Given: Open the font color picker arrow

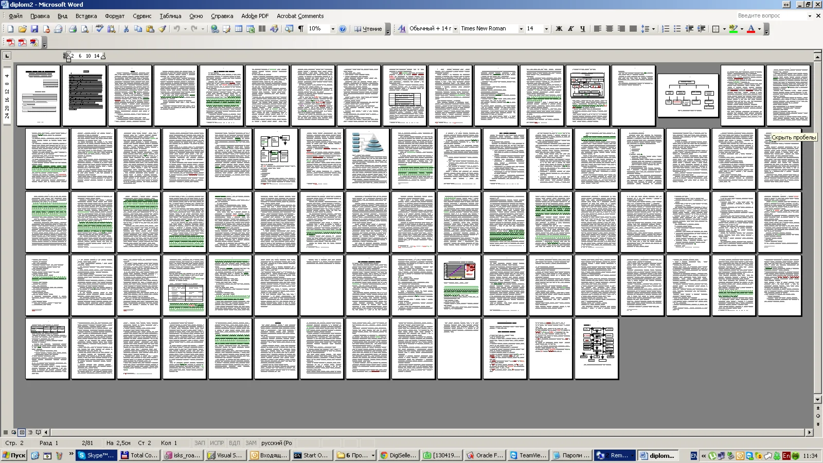Looking at the screenshot, I should (760, 29).
